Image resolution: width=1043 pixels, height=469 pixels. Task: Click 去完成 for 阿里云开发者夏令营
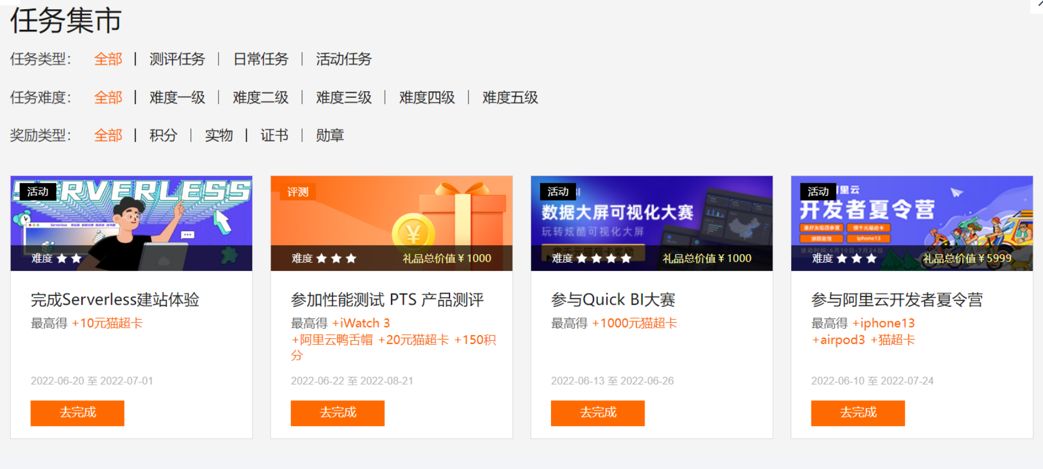coord(858,413)
